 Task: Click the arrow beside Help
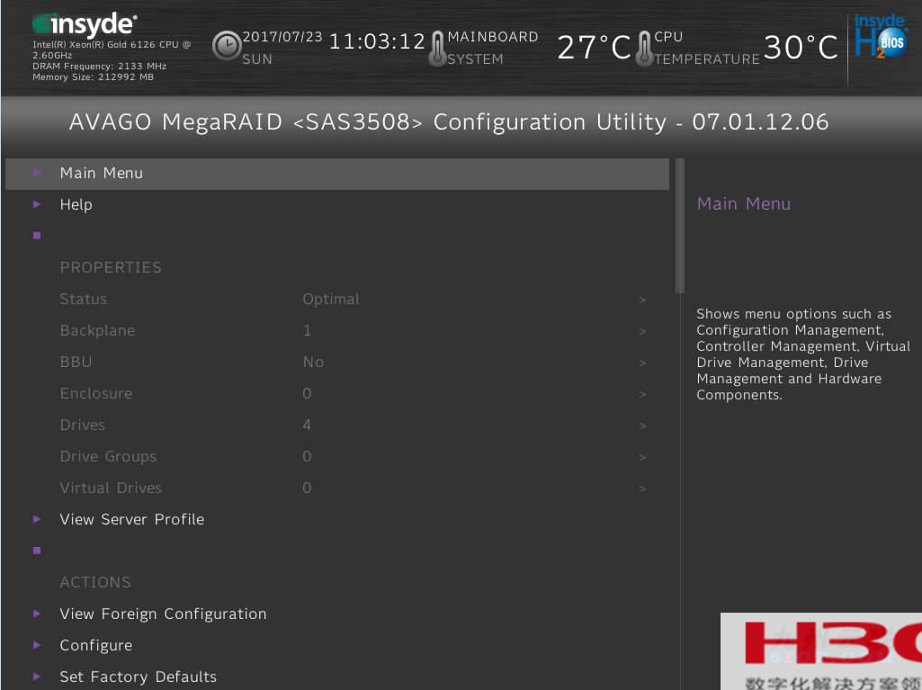37,204
